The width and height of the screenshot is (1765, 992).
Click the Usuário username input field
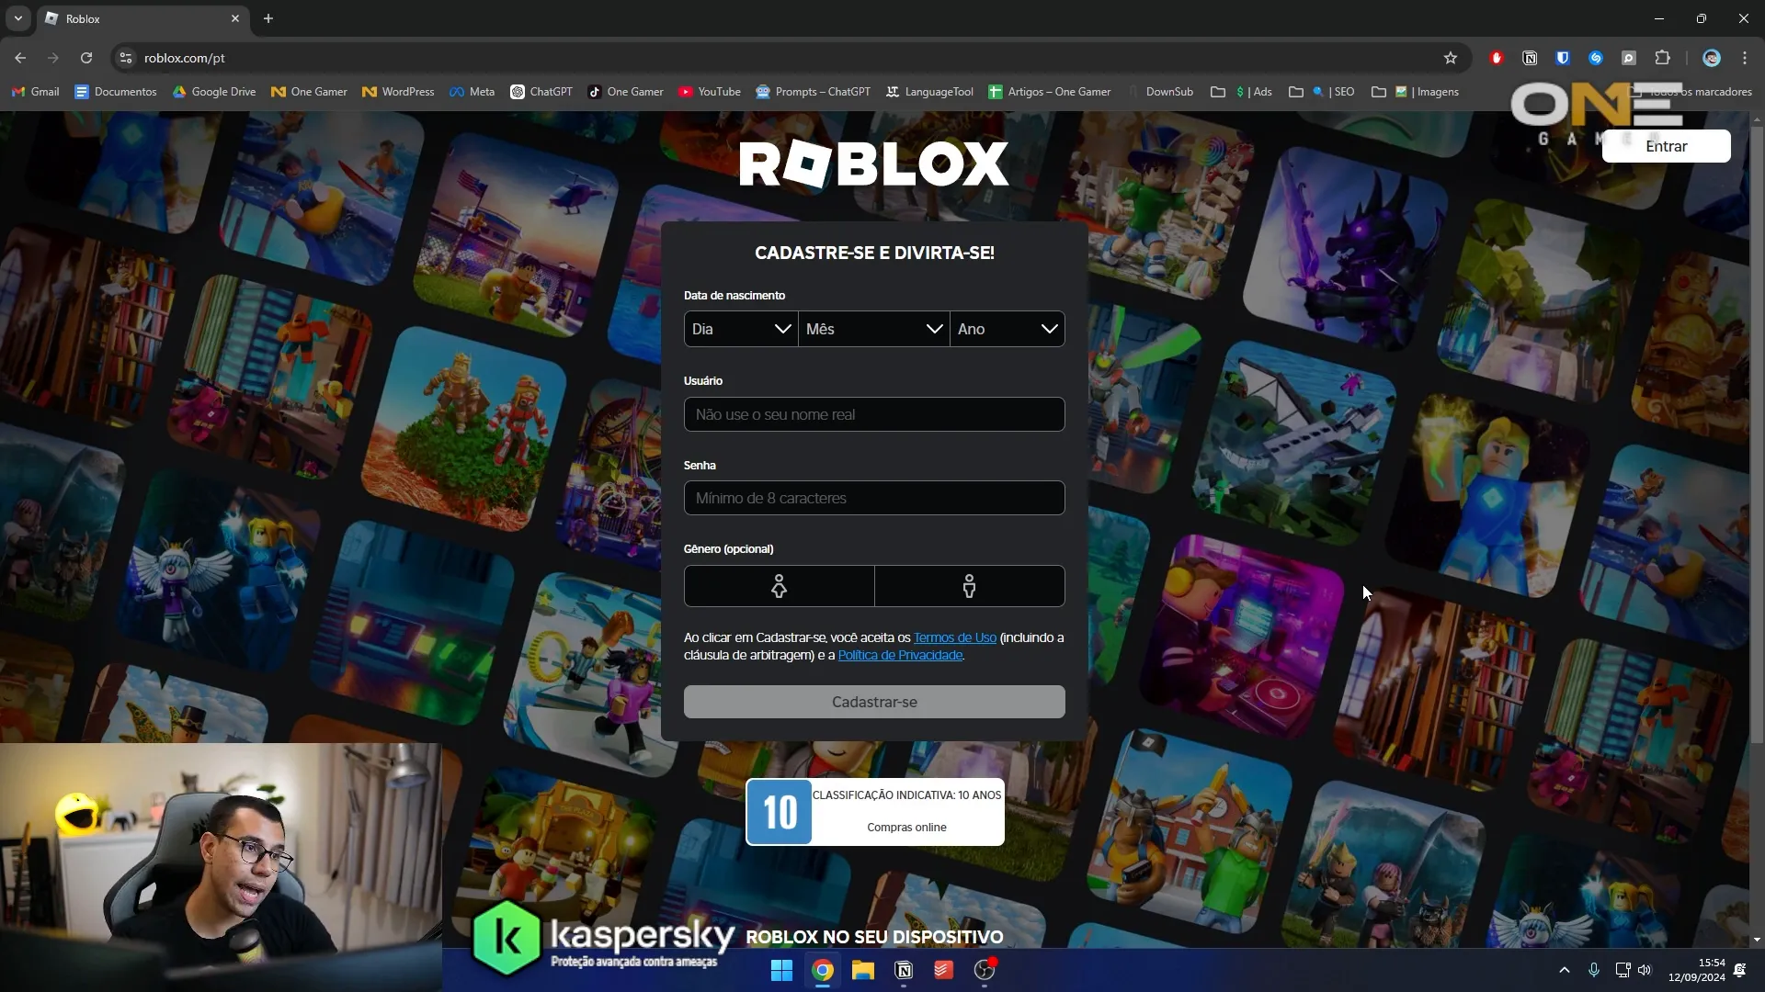coord(874,413)
